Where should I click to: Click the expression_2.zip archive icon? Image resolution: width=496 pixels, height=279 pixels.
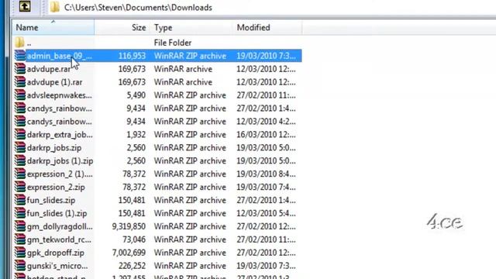20,187
